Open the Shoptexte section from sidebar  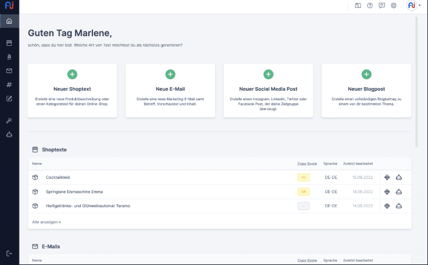[9, 43]
